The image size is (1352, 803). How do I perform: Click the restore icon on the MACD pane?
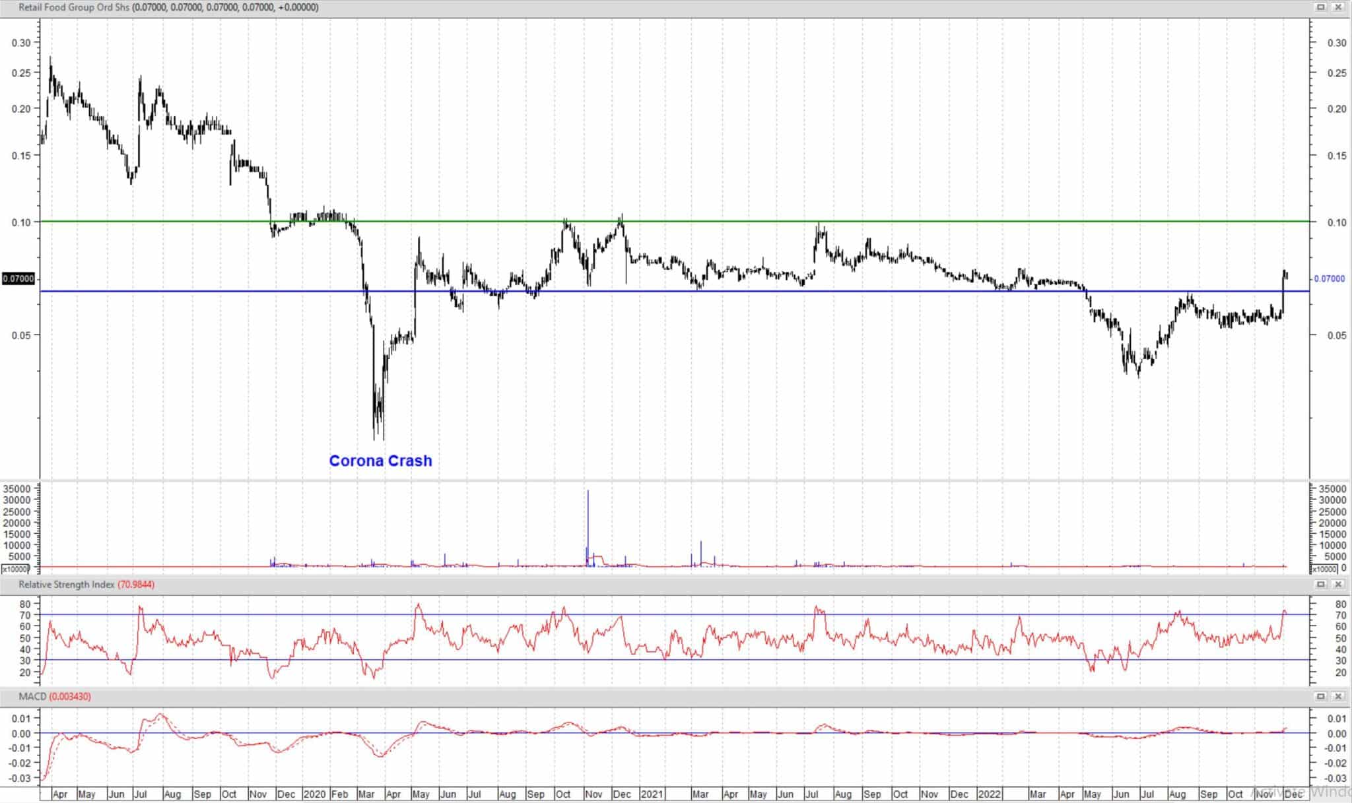[1321, 696]
